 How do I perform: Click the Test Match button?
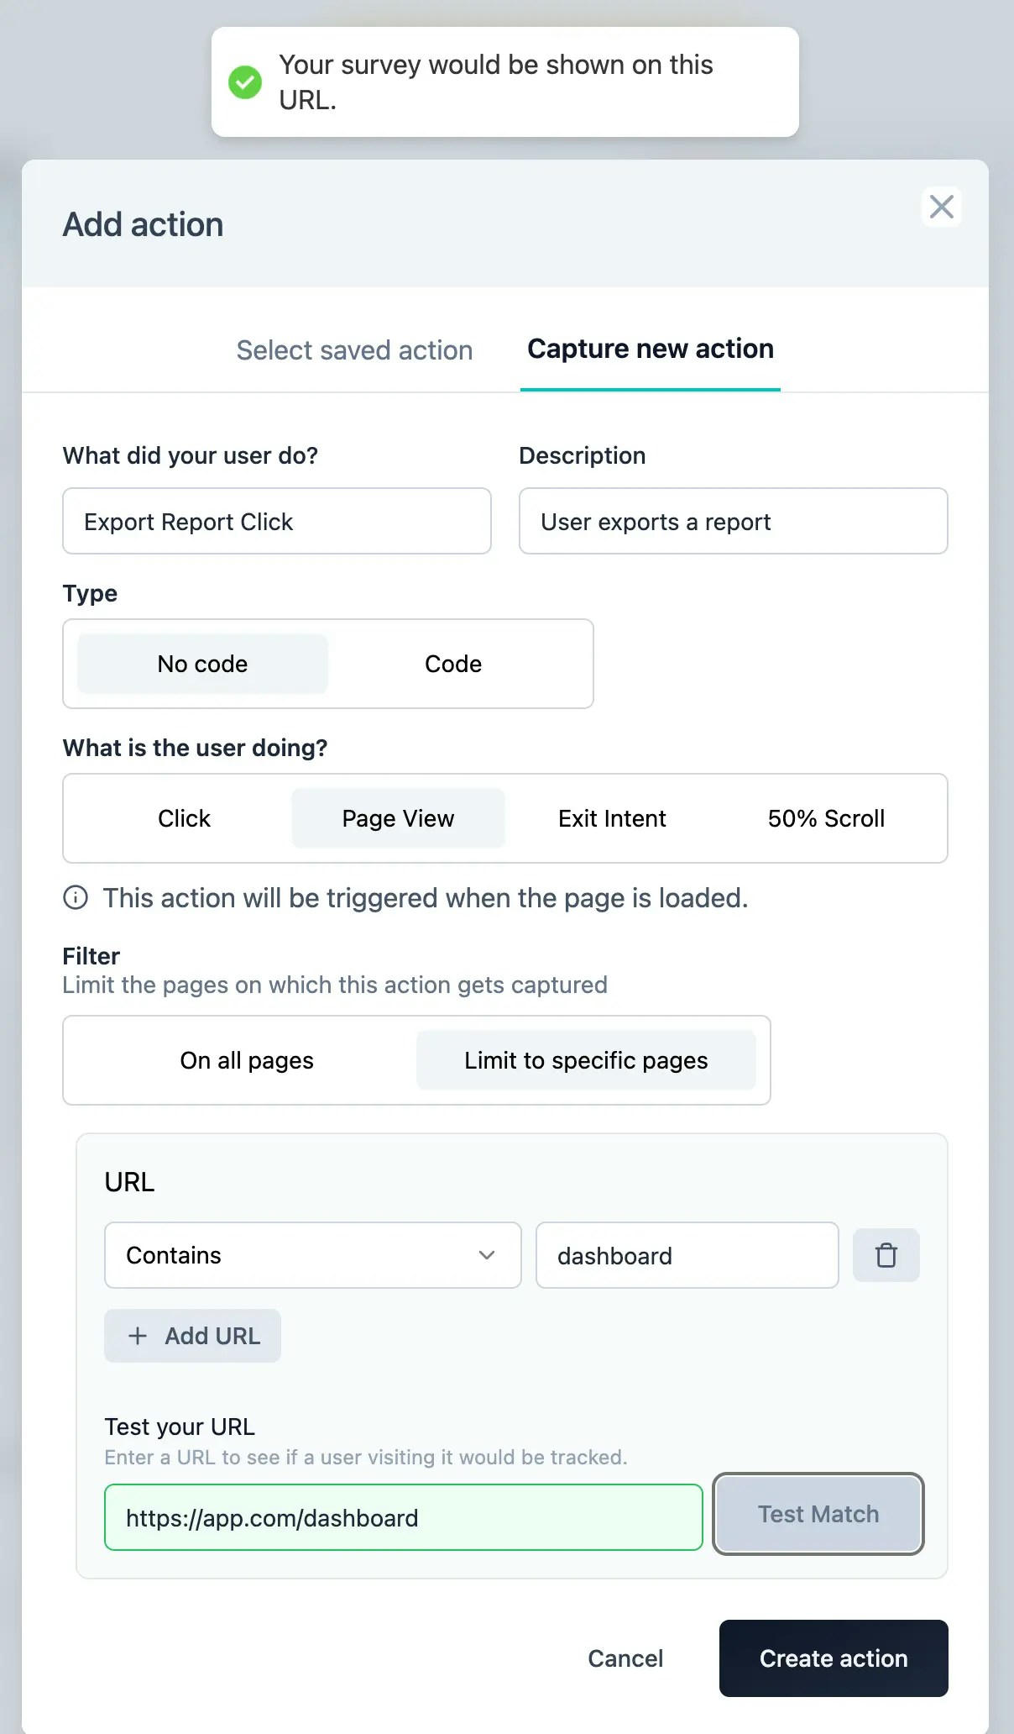click(x=818, y=1514)
